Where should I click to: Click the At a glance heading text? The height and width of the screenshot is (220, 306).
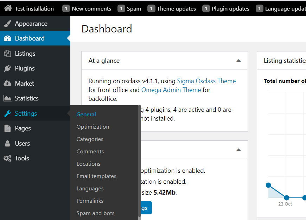click(104, 61)
